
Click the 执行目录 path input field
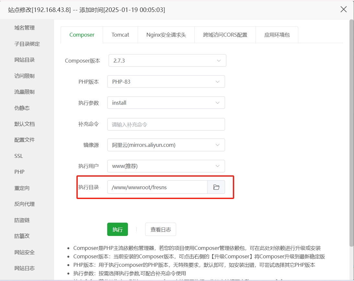tap(157, 187)
